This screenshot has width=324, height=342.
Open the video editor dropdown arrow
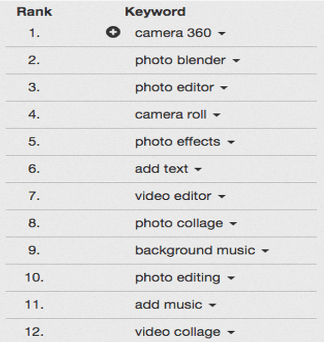point(222,197)
